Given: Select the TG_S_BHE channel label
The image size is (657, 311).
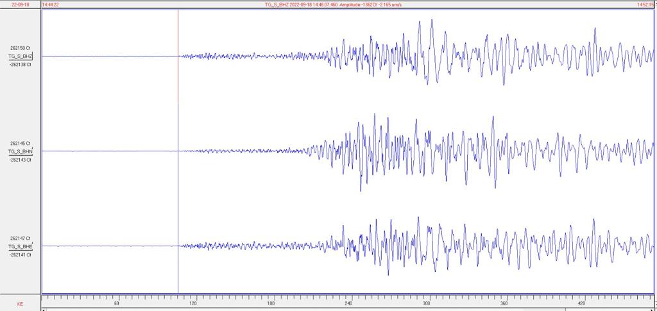Looking at the screenshot, I should [20, 246].
